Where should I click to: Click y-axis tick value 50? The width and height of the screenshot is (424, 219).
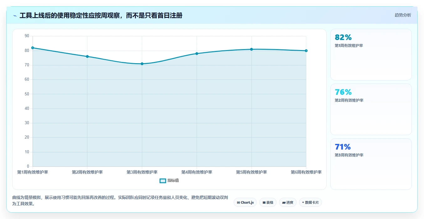tap(27, 94)
